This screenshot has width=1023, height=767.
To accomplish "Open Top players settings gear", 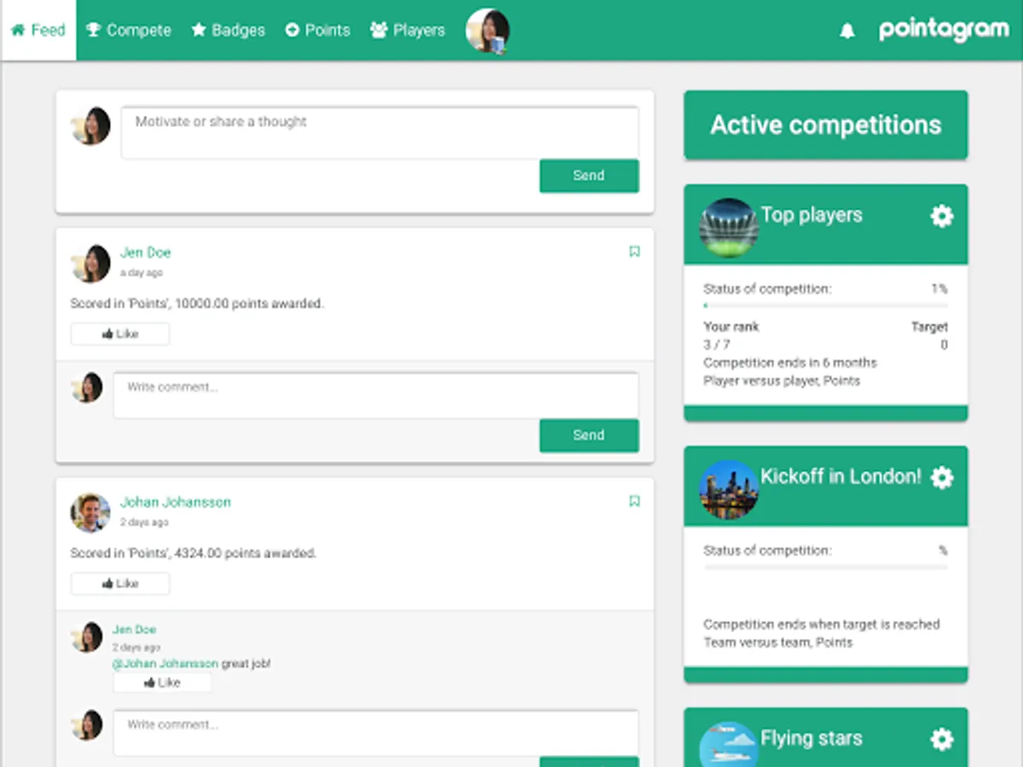I will (x=941, y=216).
